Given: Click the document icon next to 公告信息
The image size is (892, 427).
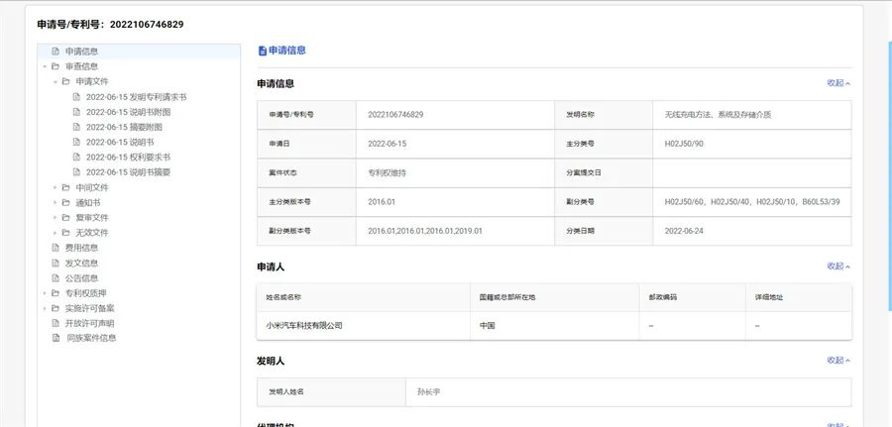Looking at the screenshot, I should [x=56, y=278].
